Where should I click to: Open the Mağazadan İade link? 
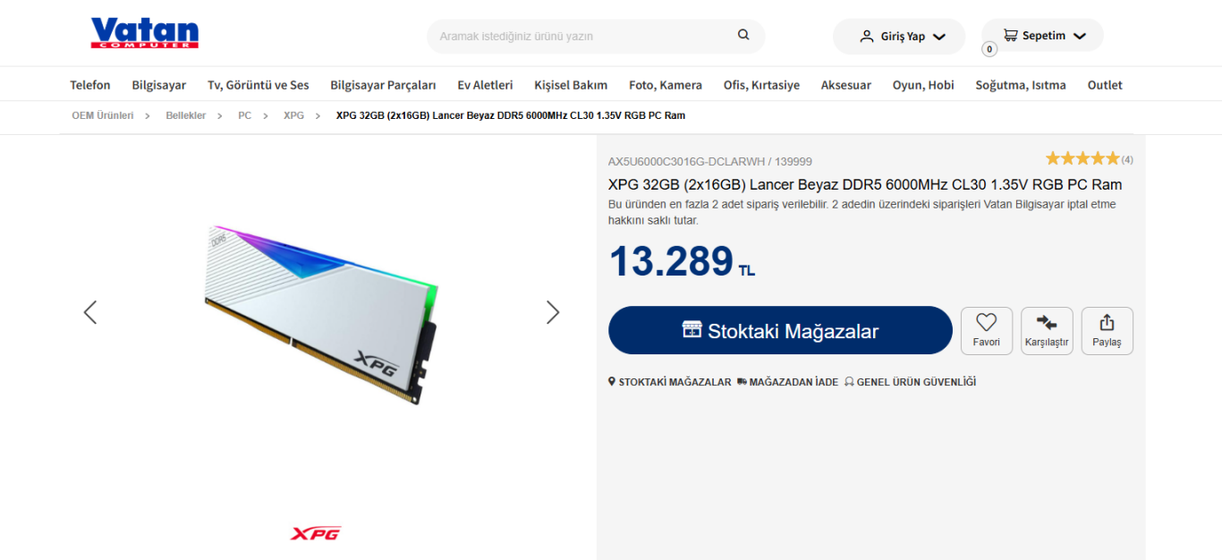click(787, 382)
